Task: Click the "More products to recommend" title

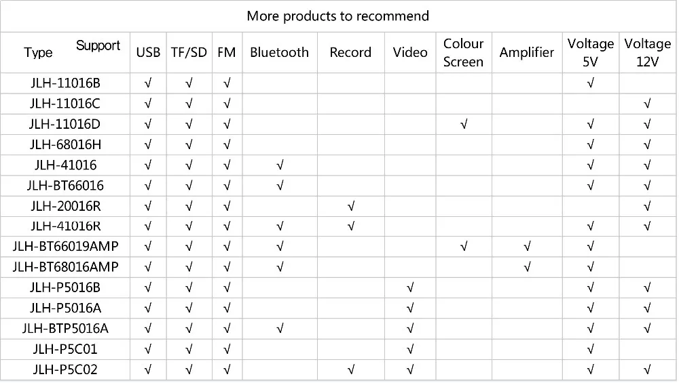Action: [x=338, y=16]
